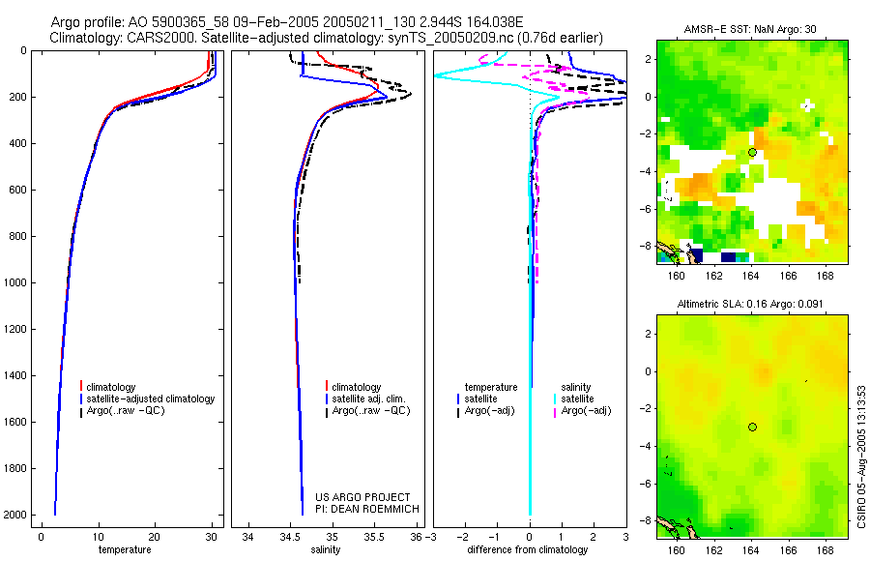This screenshot has height=561, width=870.
Task: Click cyan salinity satellite legend marker
Action: tap(555, 399)
